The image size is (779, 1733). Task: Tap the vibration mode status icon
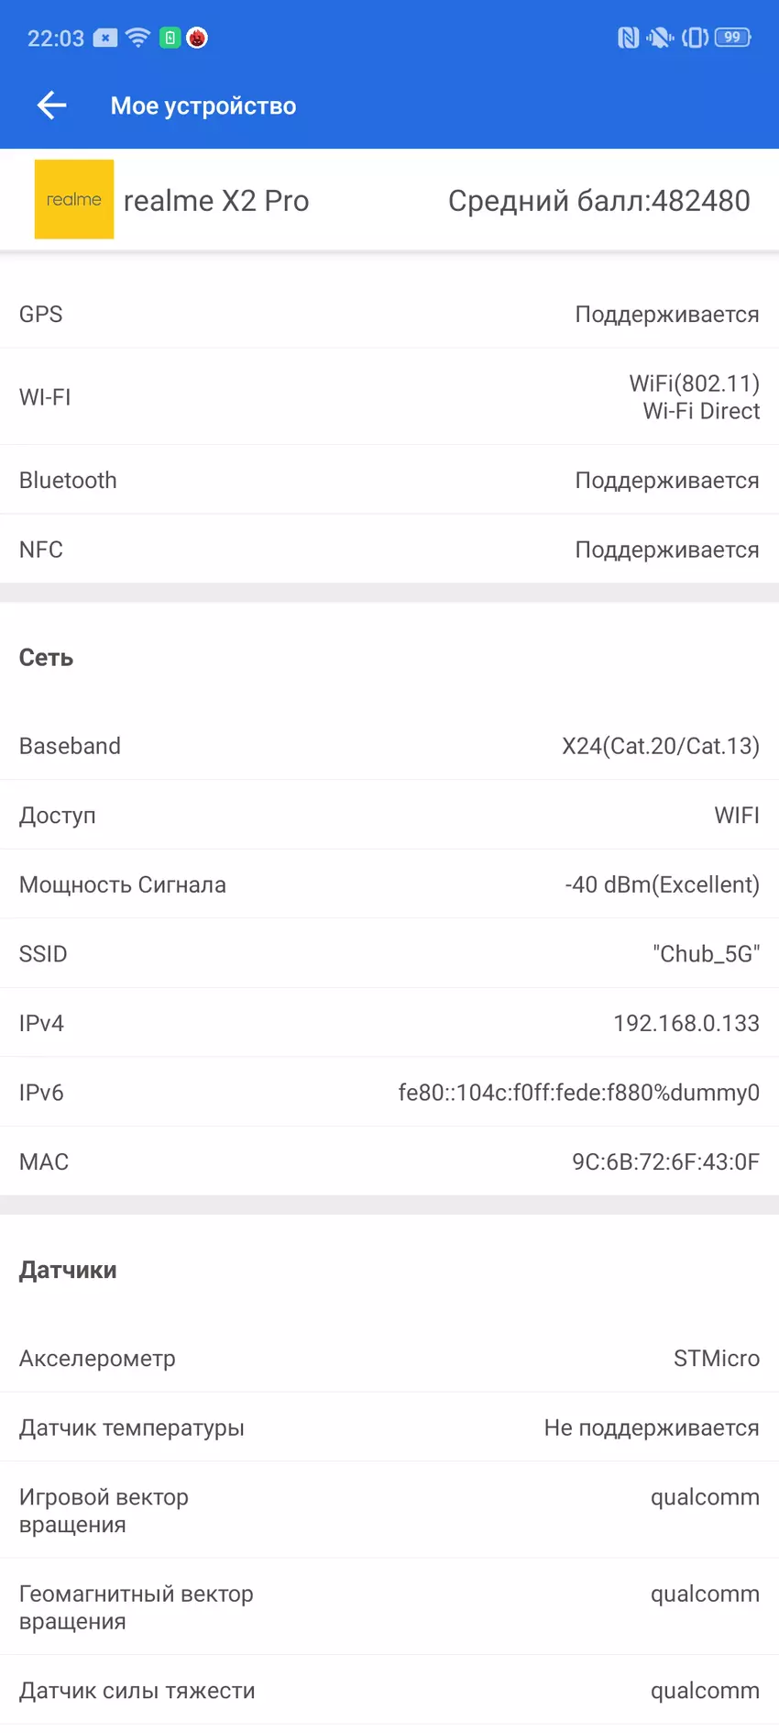695,38
